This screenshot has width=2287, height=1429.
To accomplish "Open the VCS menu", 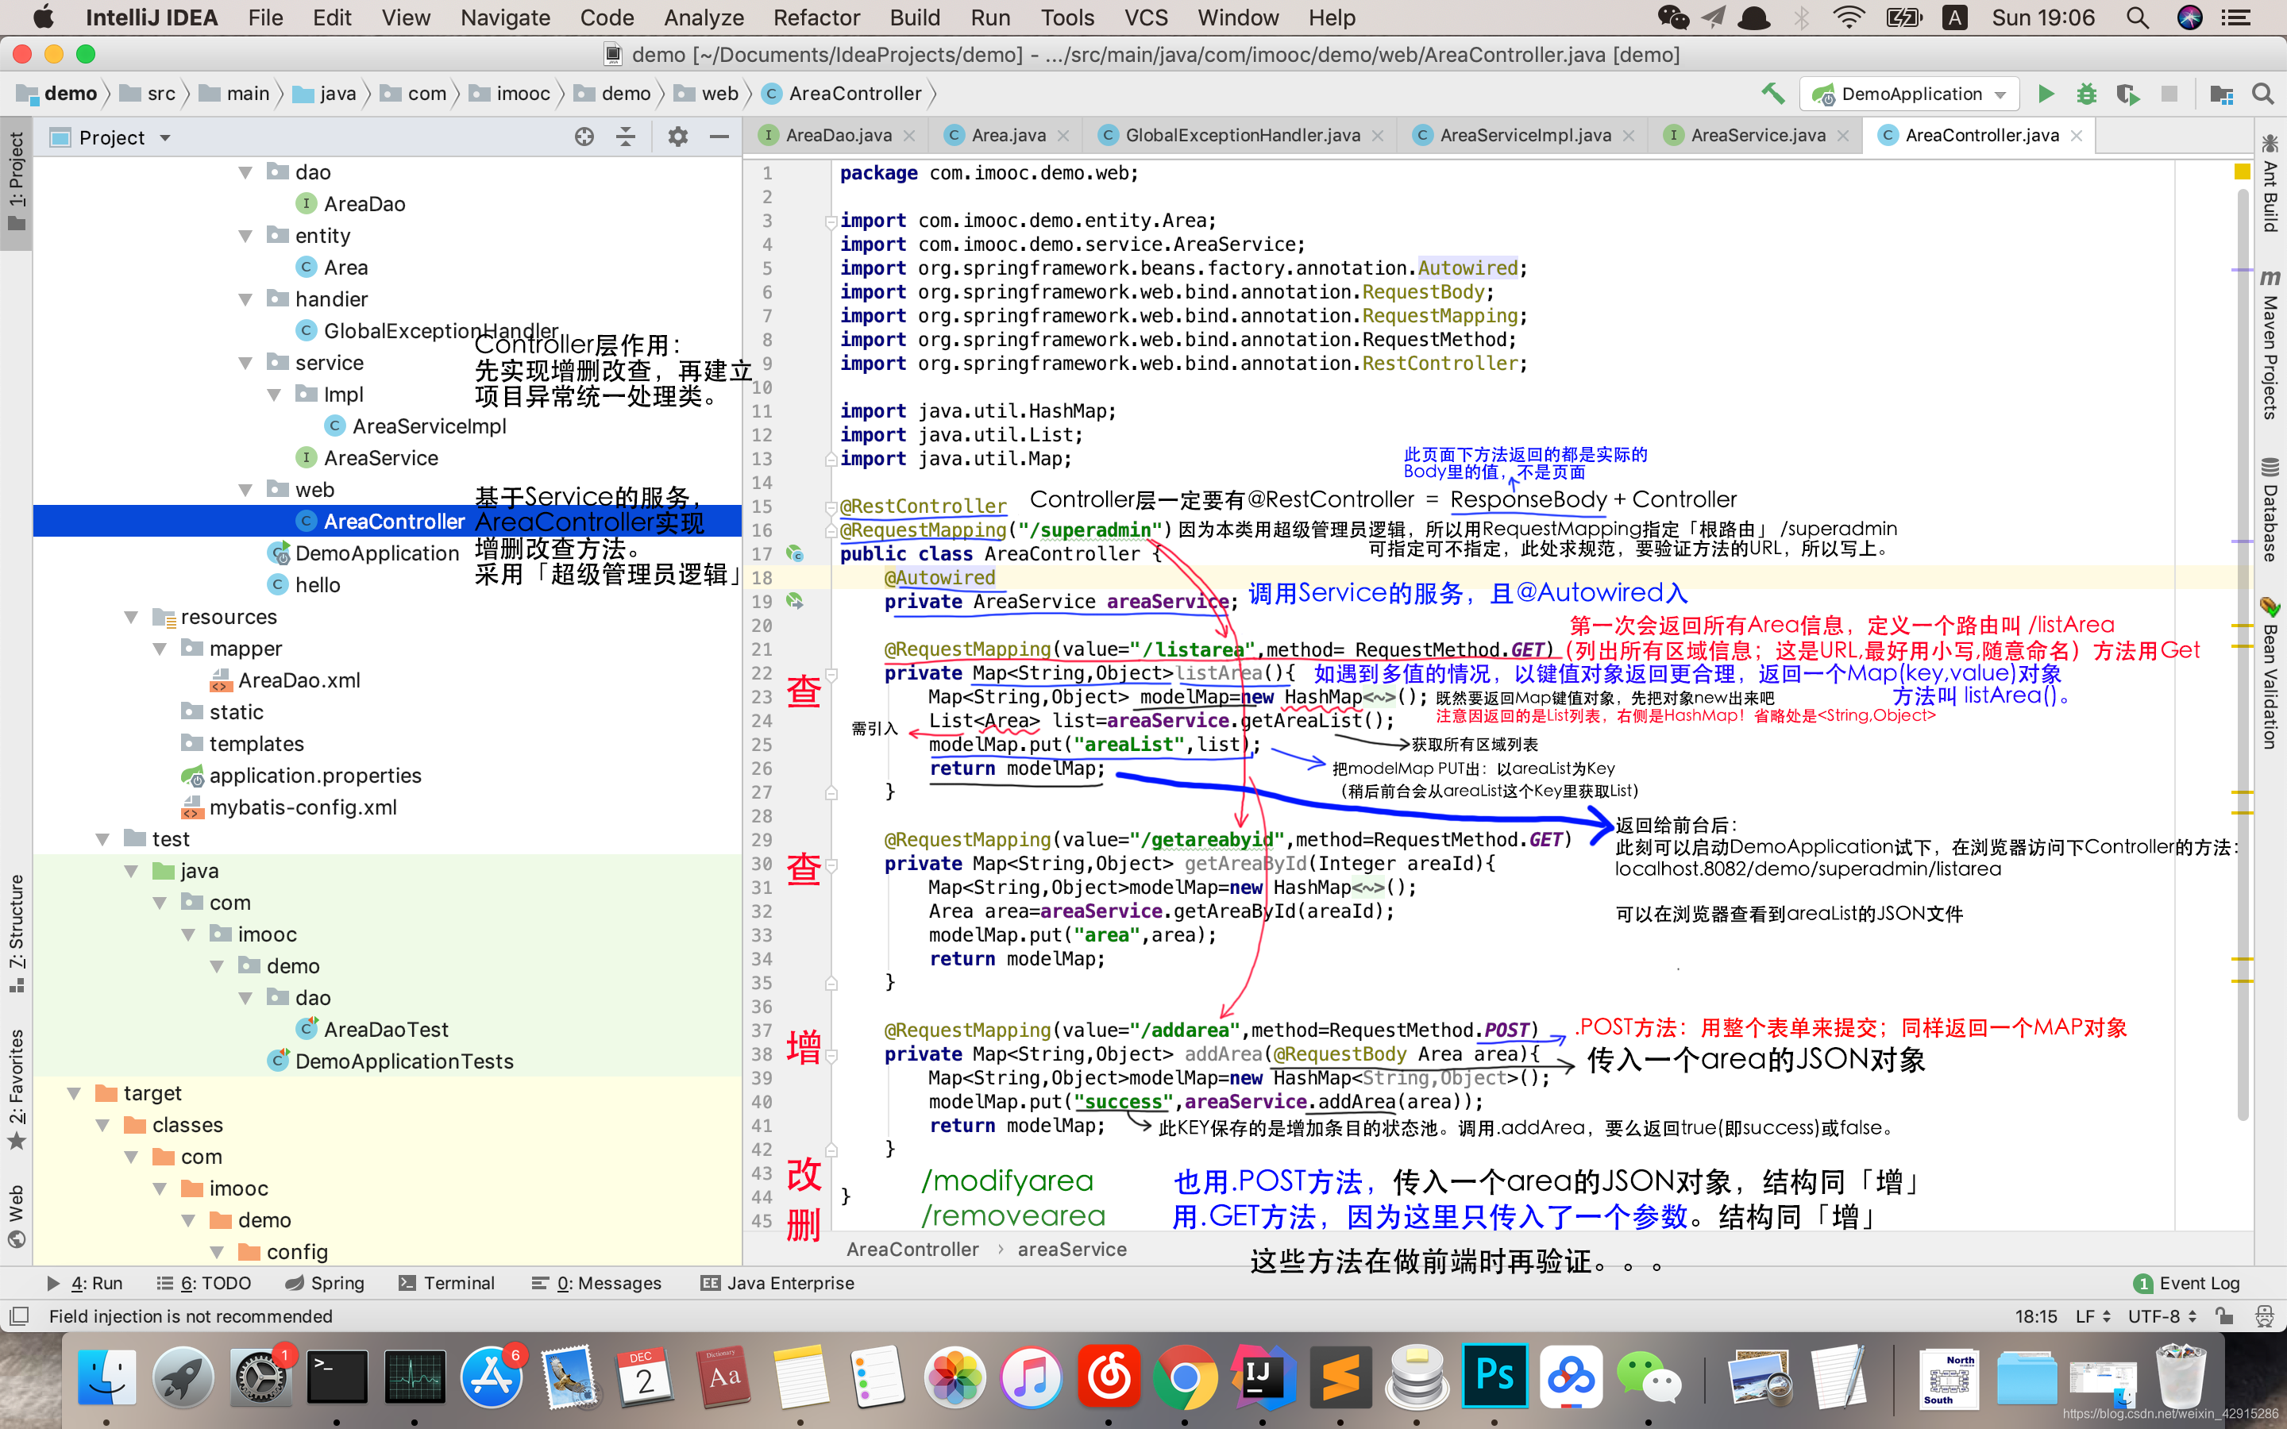I will (x=1145, y=18).
